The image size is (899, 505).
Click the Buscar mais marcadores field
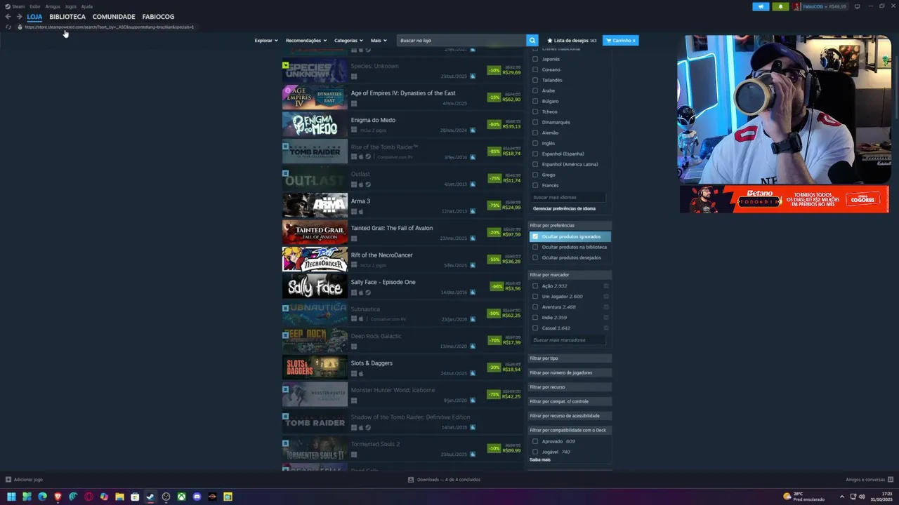(x=567, y=340)
